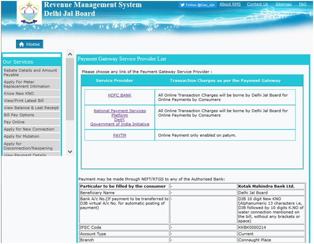Choose PAYTM payment gateway
Screen dimensions: 314x244
[x=119, y=135]
